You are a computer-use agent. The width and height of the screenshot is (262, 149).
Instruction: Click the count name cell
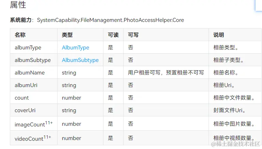[22, 98]
